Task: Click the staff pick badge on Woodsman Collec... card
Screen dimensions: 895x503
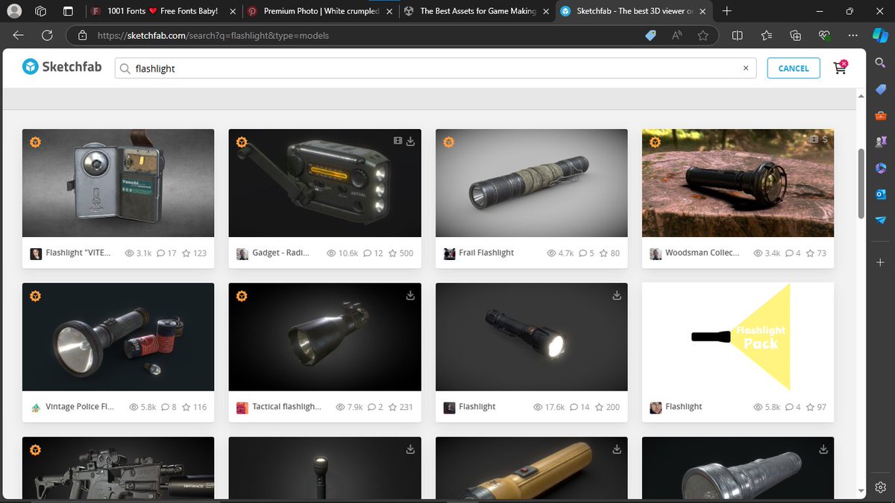Action: (655, 142)
